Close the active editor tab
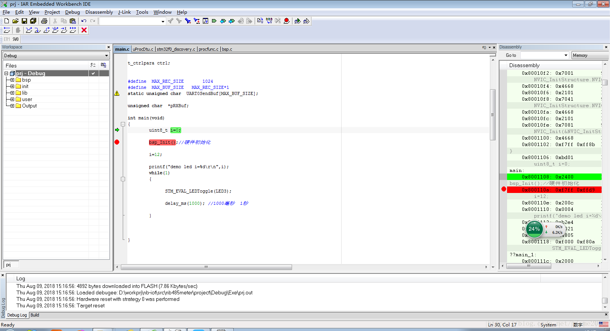The height and width of the screenshot is (331, 610). coord(494,48)
